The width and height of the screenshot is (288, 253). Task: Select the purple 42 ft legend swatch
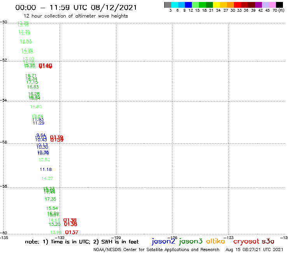(x=258, y=5)
